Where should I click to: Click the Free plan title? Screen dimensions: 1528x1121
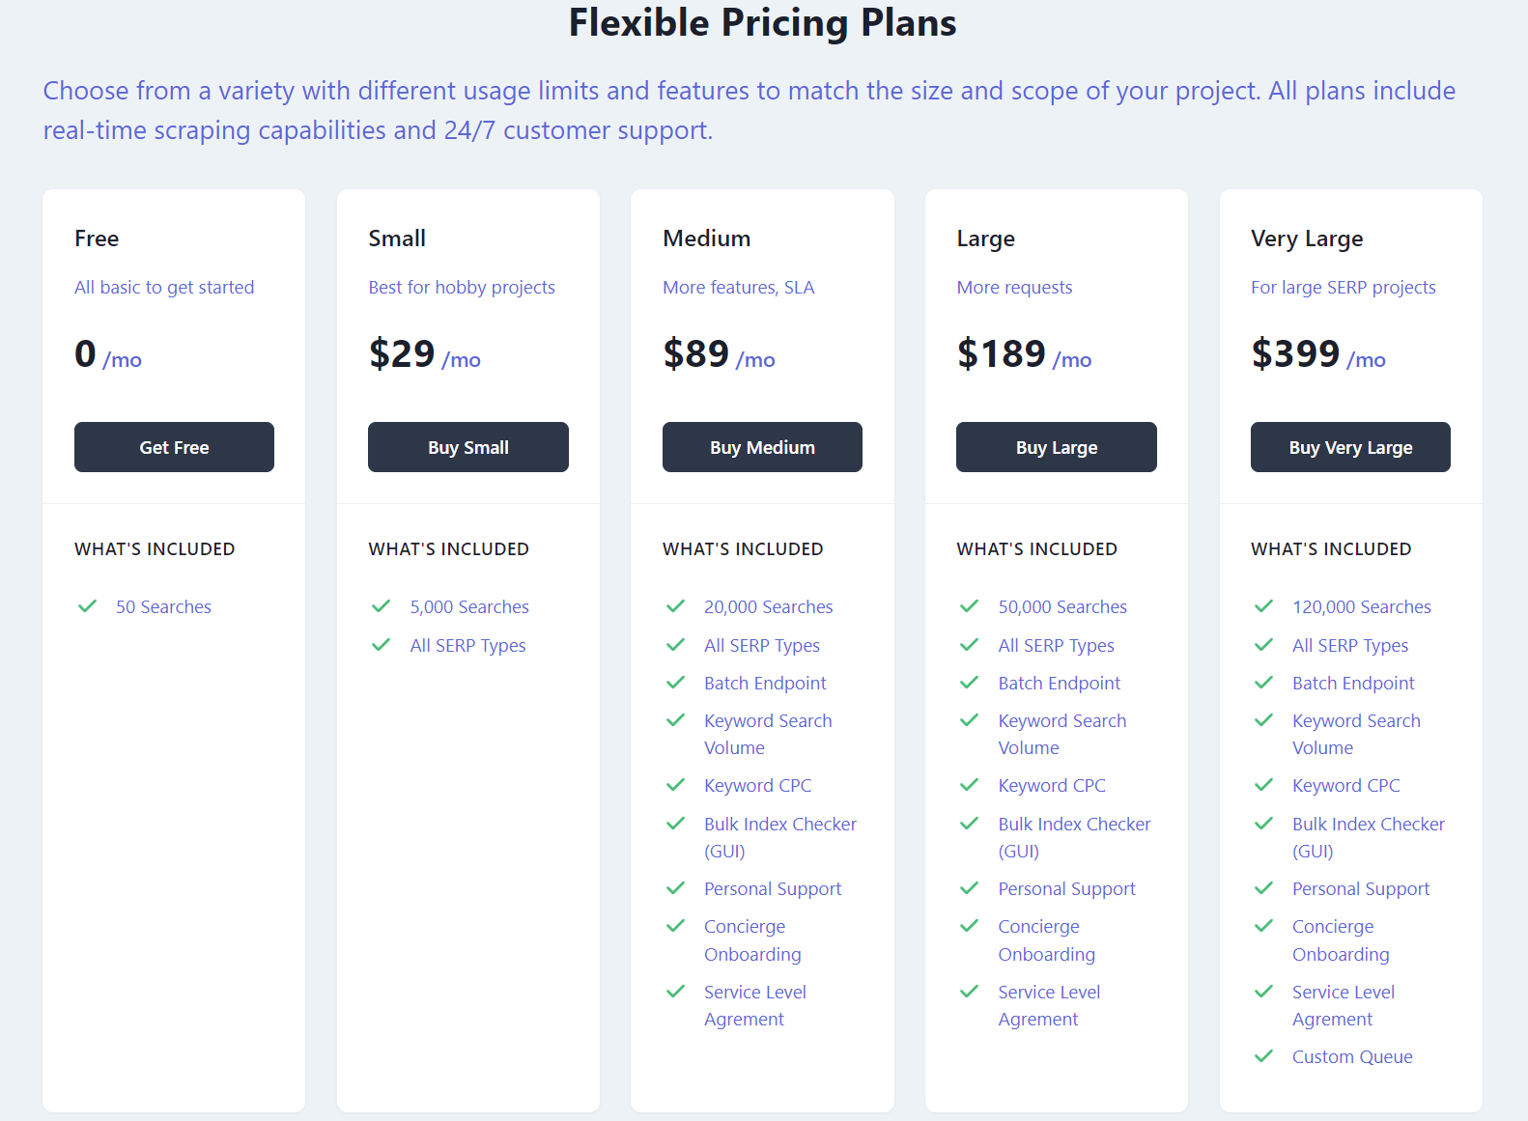97,238
